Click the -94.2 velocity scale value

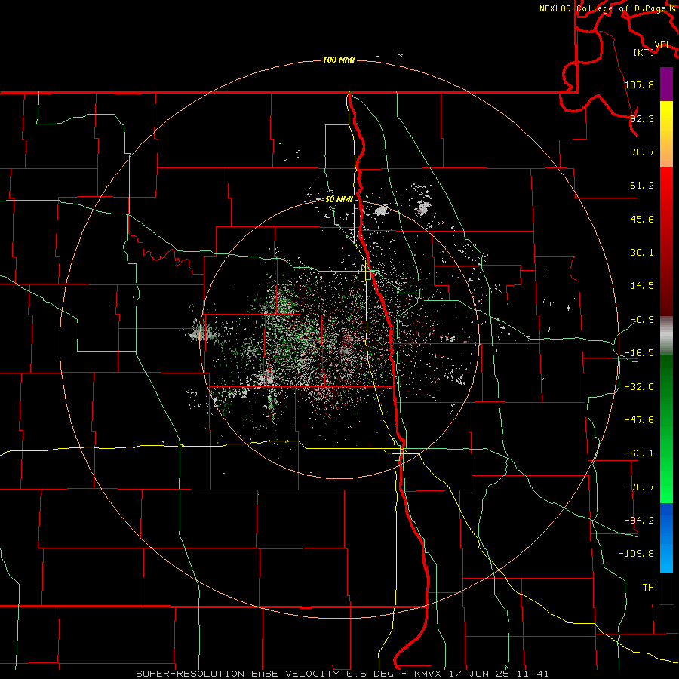coord(639,520)
